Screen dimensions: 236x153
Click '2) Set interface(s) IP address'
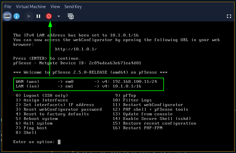[x=55, y=105]
